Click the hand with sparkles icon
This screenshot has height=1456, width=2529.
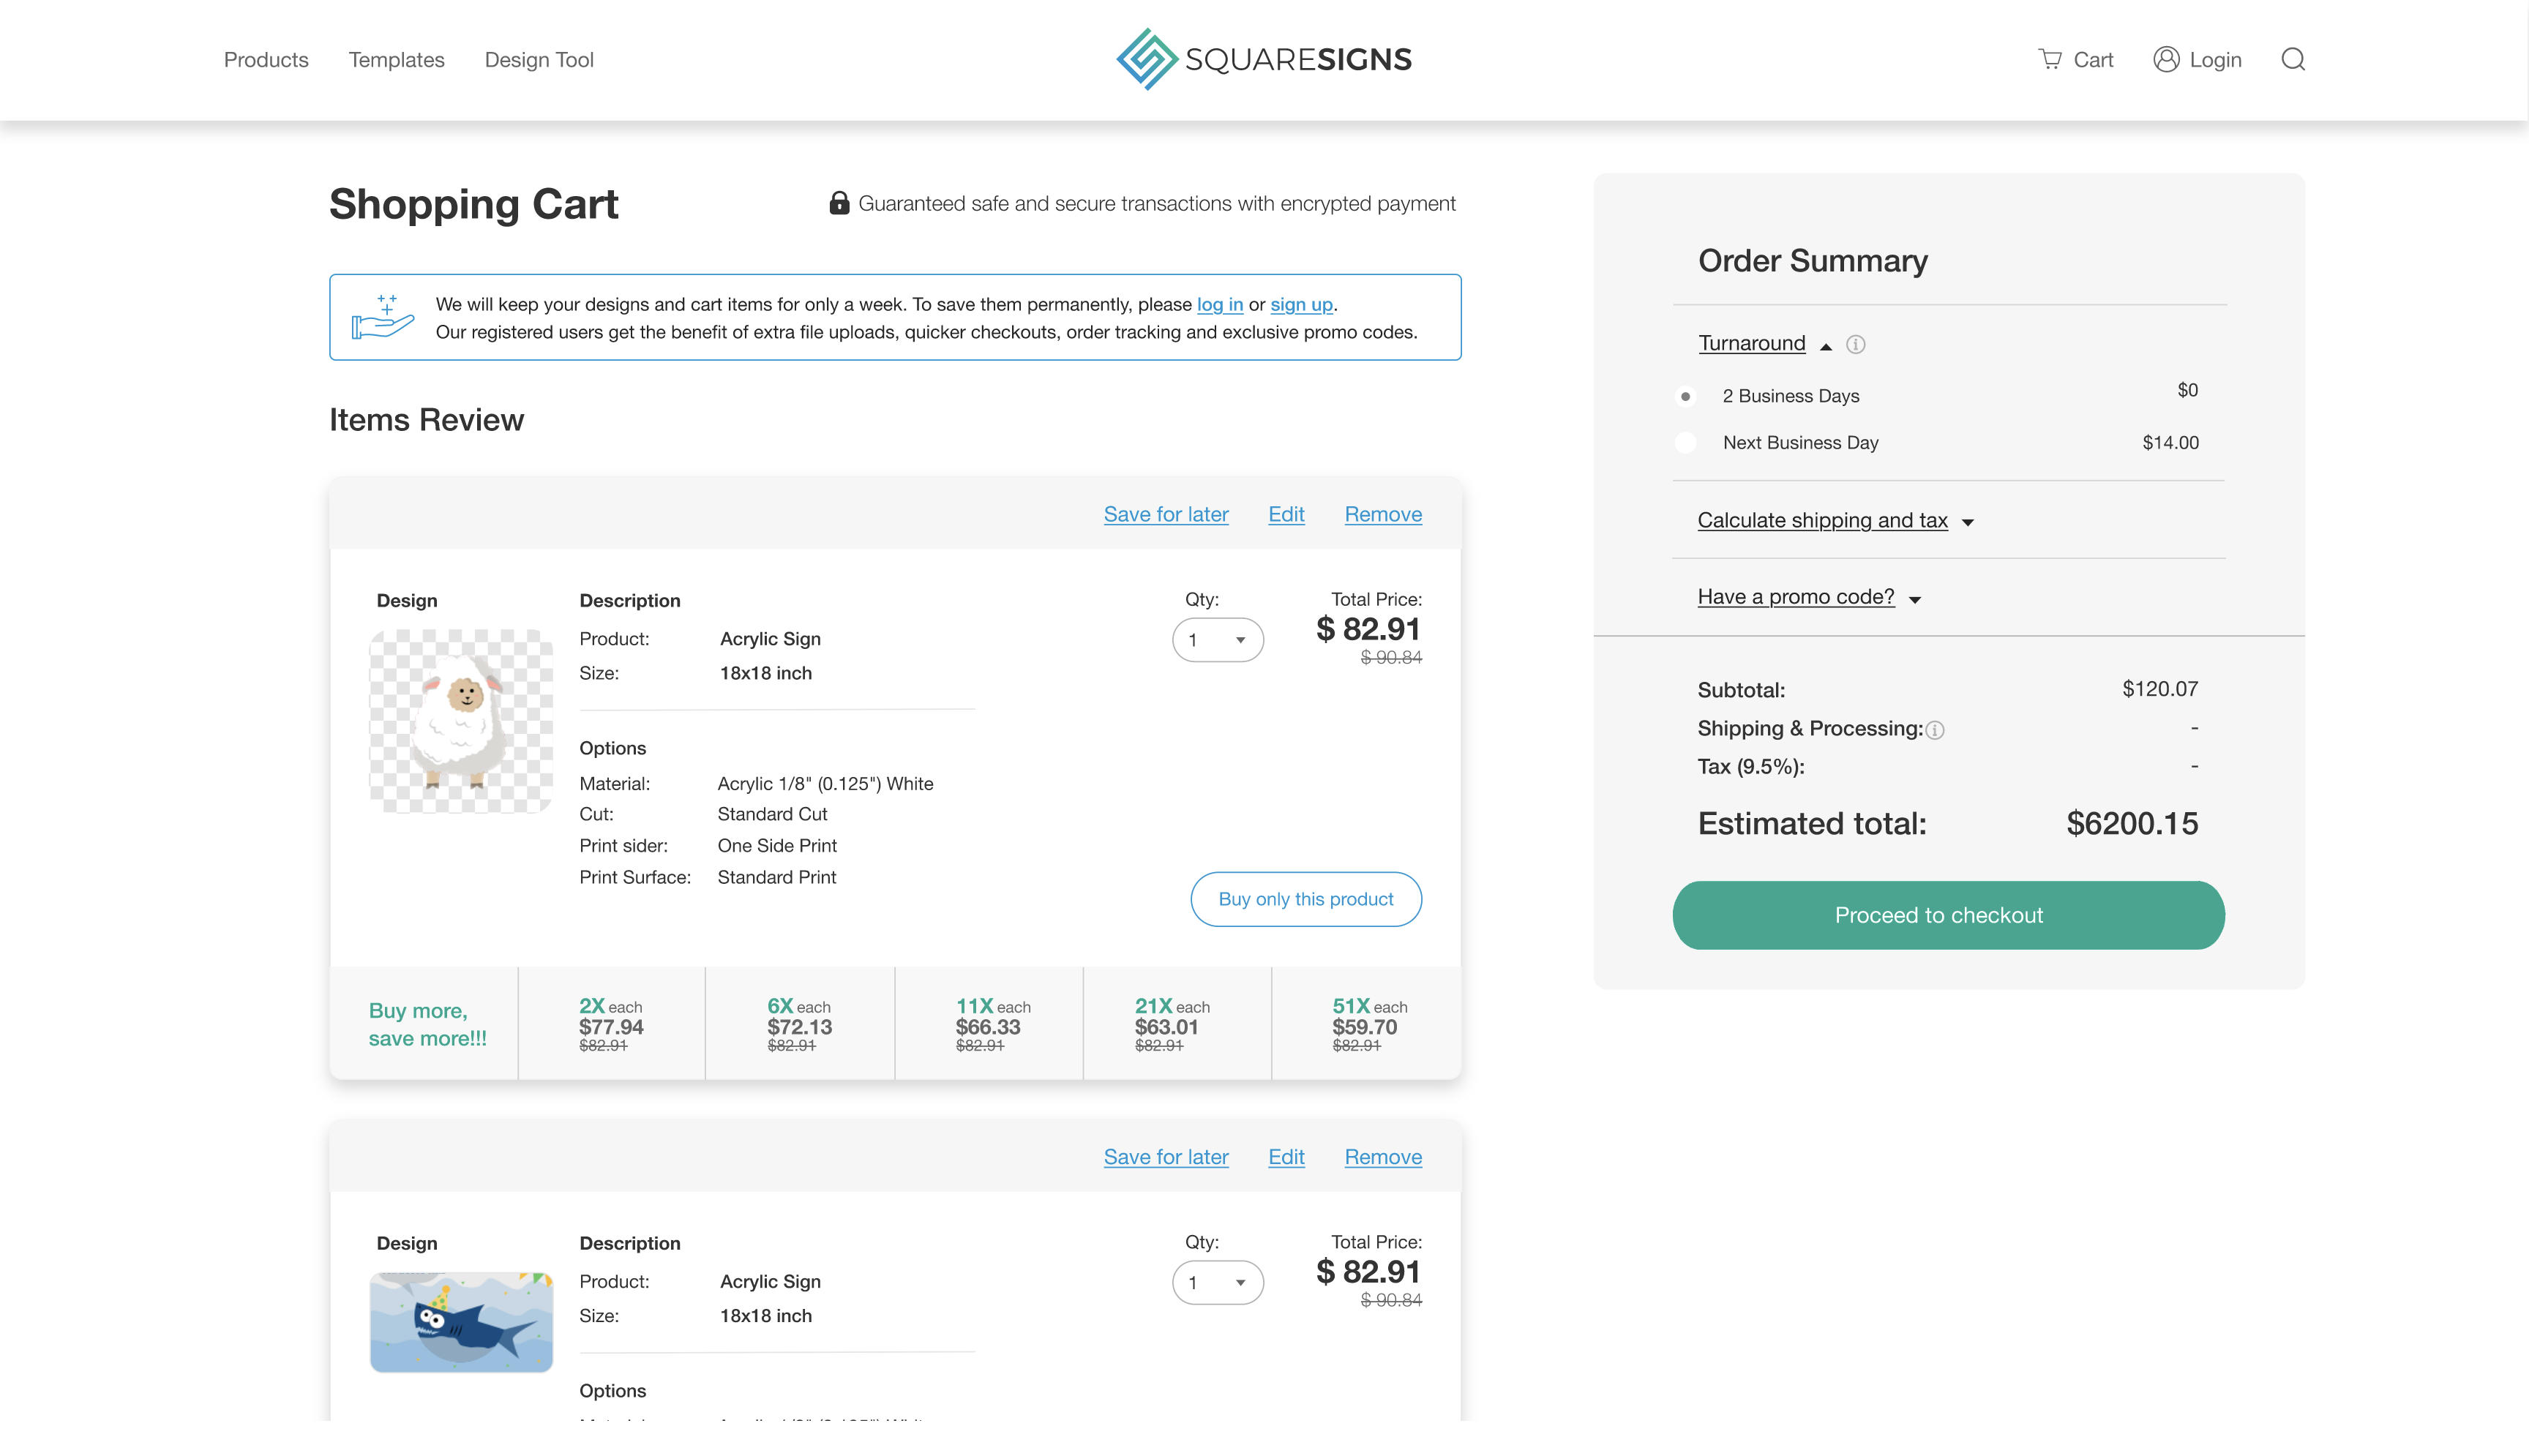382,317
